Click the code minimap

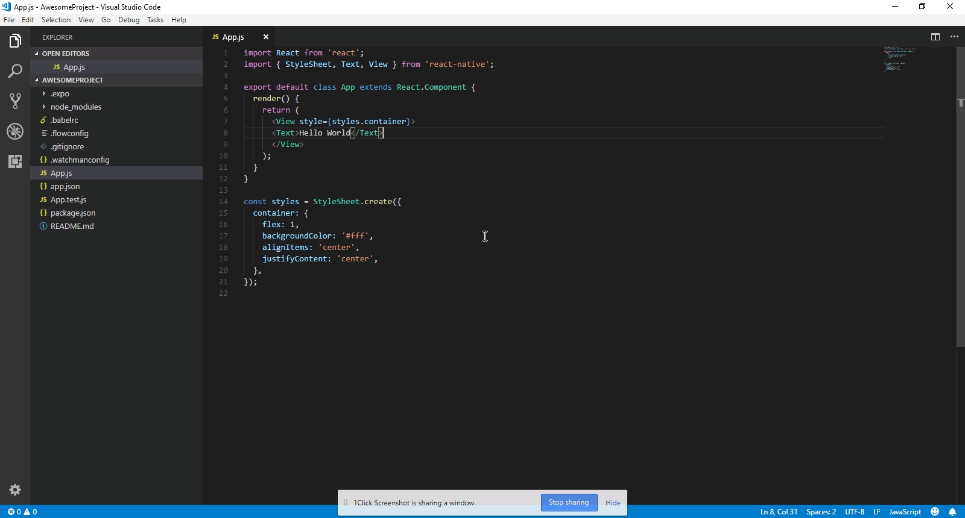(900, 60)
